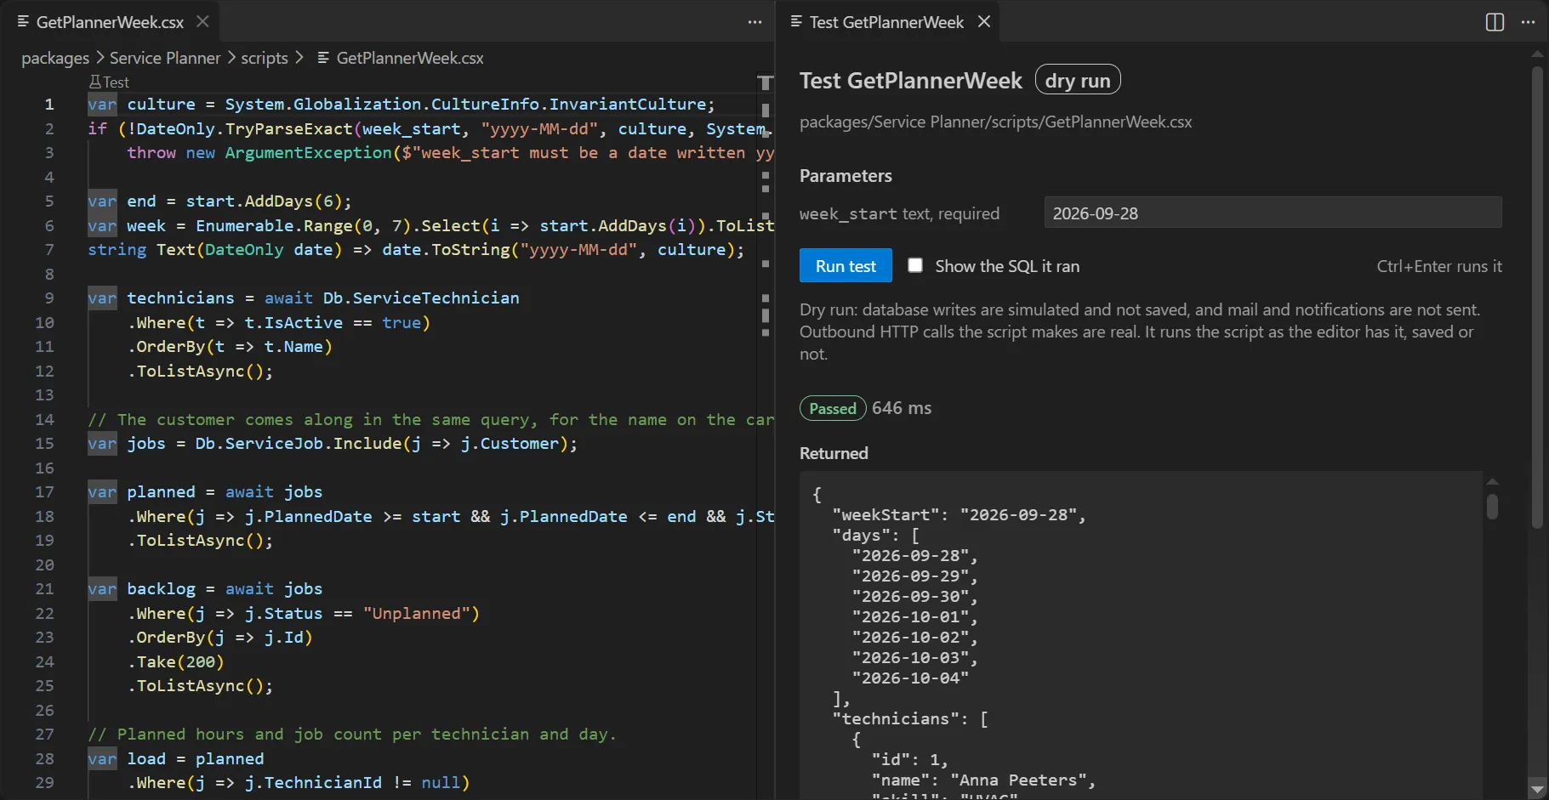The width and height of the screenshot is (1549, 800).
Task: Switch to the Test GetPlannerWeek tab
Action: point(887,22)
